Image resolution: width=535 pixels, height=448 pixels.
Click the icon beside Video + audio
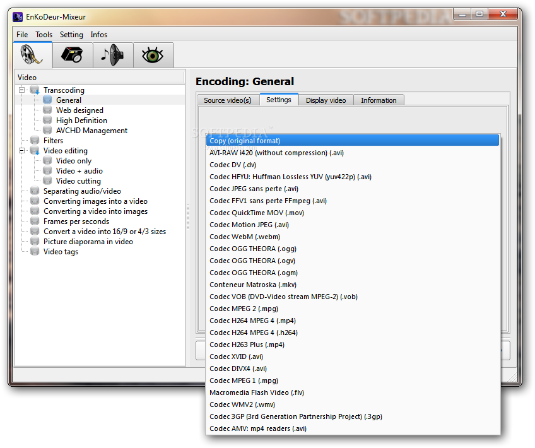47,170
